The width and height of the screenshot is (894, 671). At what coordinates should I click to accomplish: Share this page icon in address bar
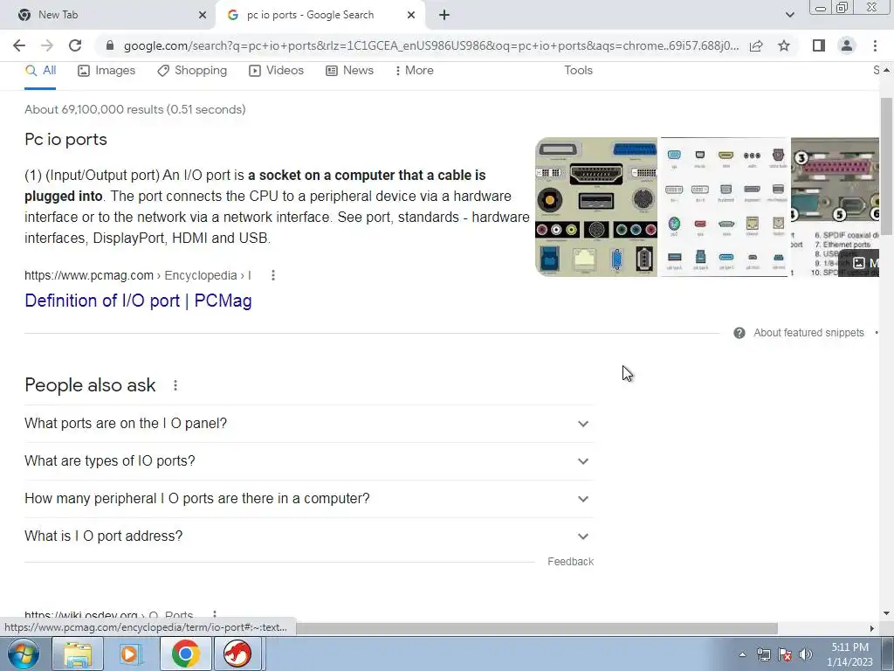point(756,45)
